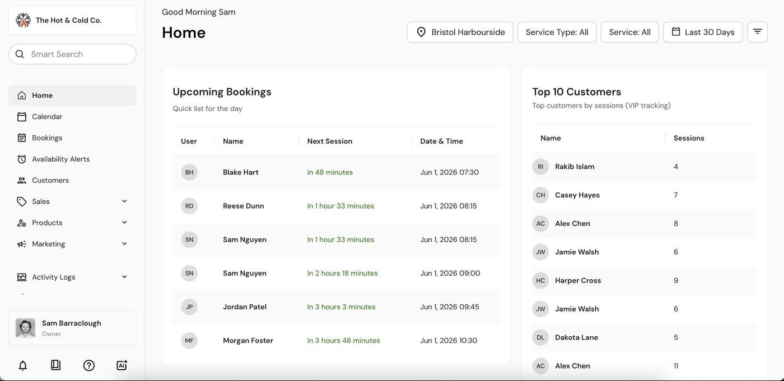Viewport: 784px width, 381px height.
Task: Select Blake Hart booking name
Action: [241, 172]
